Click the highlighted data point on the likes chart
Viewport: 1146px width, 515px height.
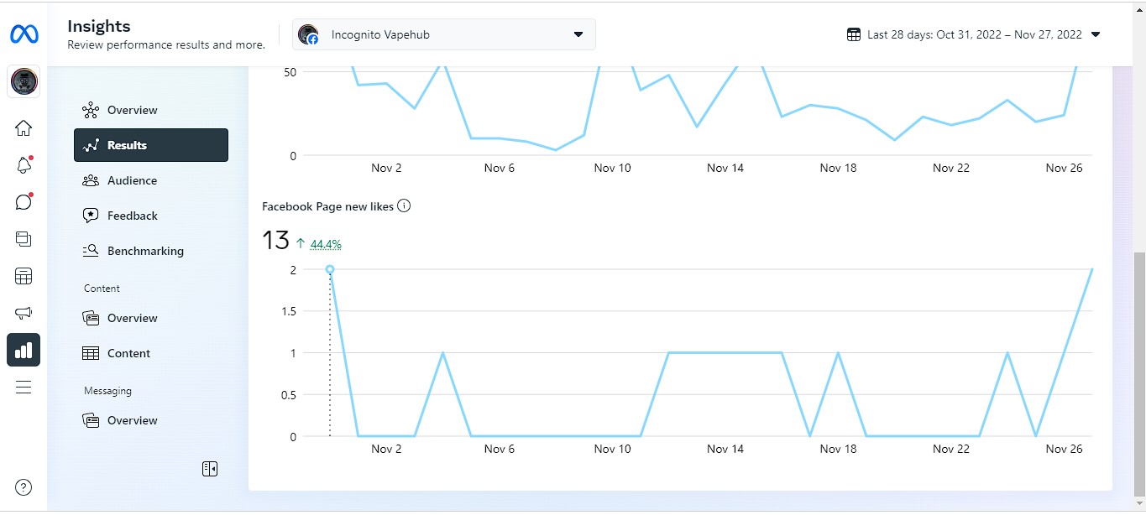pyautogui.click(x=330, y=270)
